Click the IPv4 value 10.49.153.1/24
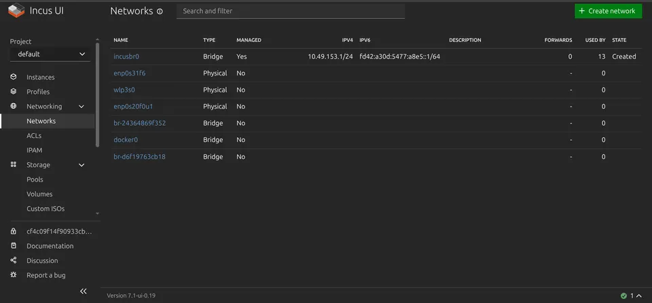Image resolution: width=652 pixels, height=303 pixels. tap(330, 56)
